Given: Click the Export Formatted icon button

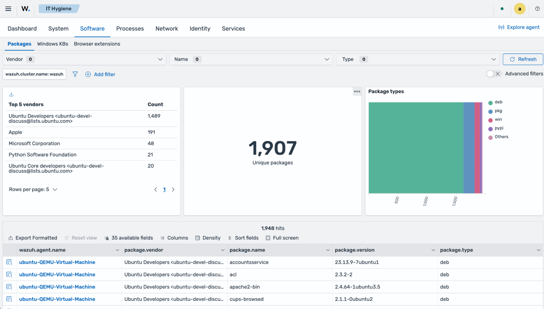Looking at the screenshot, I should tap(33, 238).
